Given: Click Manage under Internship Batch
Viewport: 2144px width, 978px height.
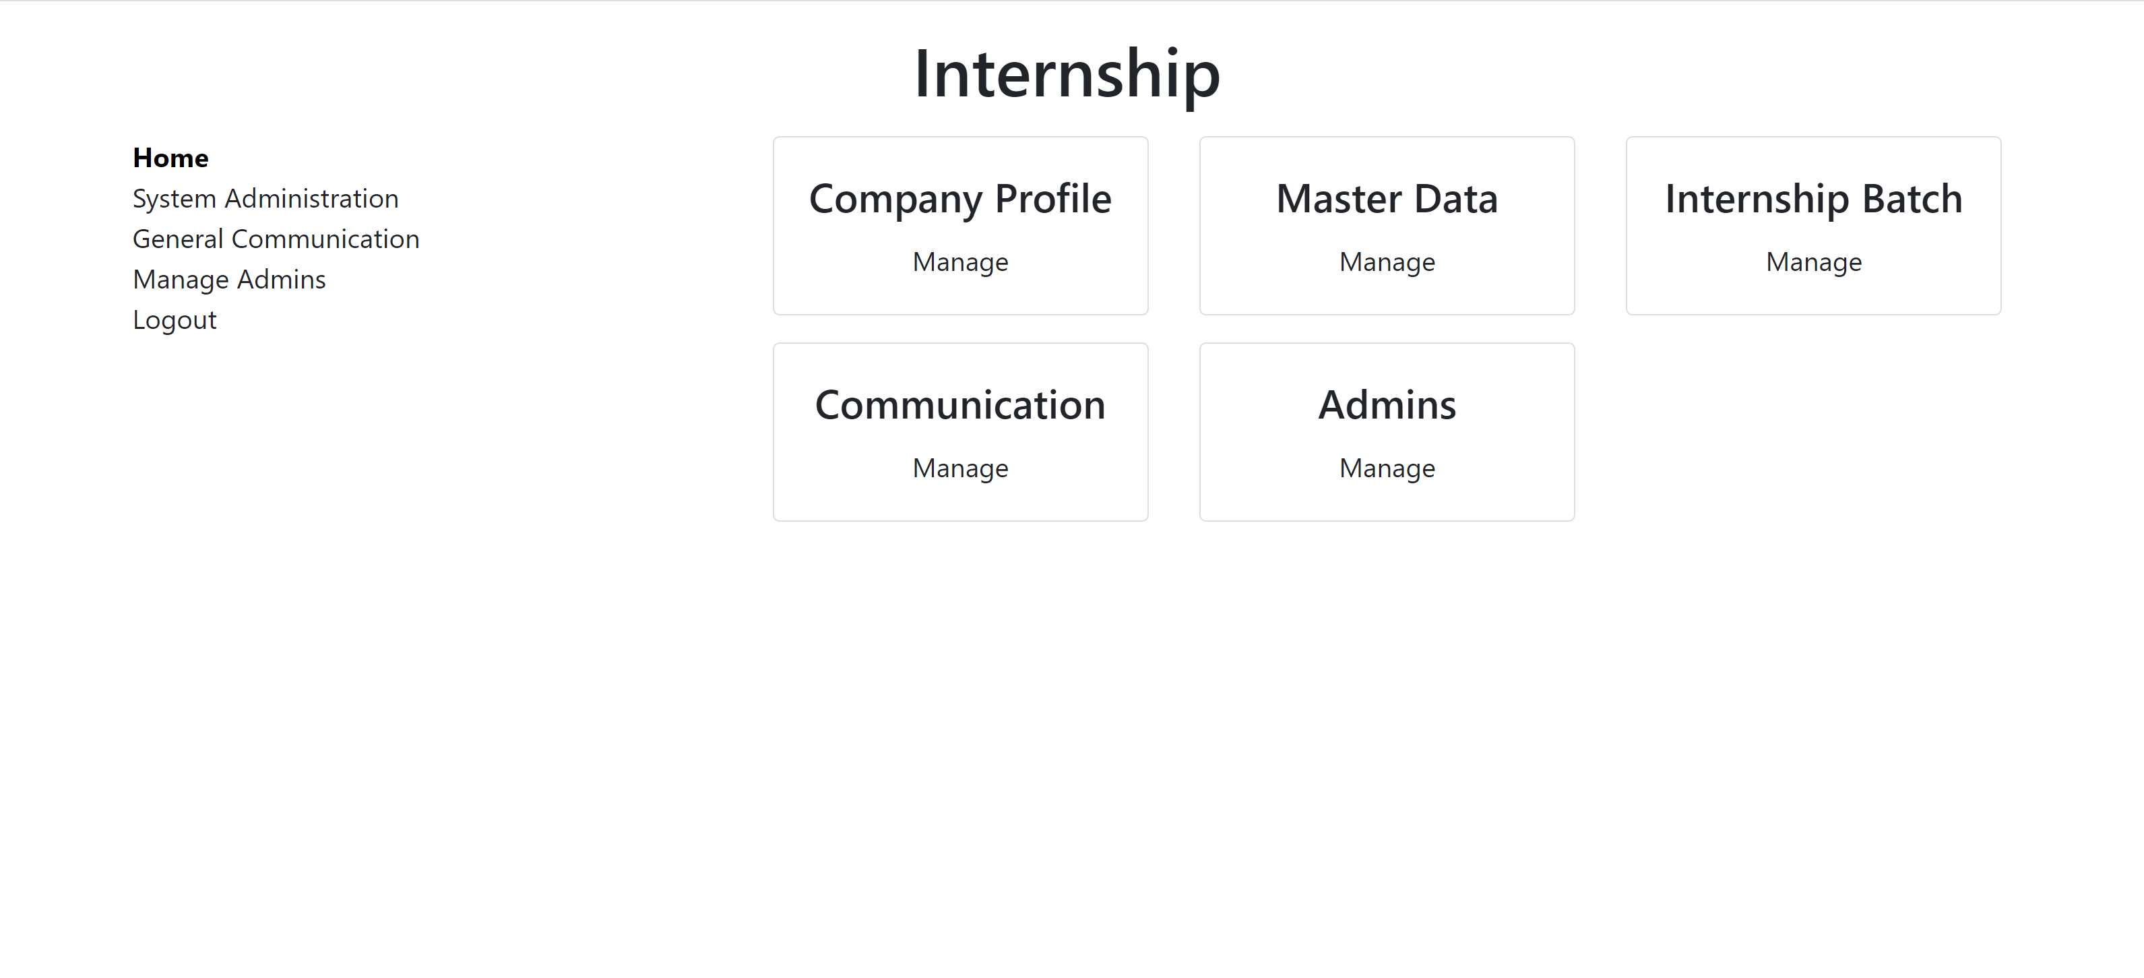Looking at the screenshot, I should pos(1812,262).
